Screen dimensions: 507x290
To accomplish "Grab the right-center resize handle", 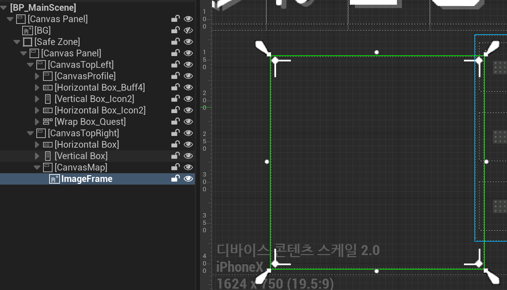I will [486, 162].
